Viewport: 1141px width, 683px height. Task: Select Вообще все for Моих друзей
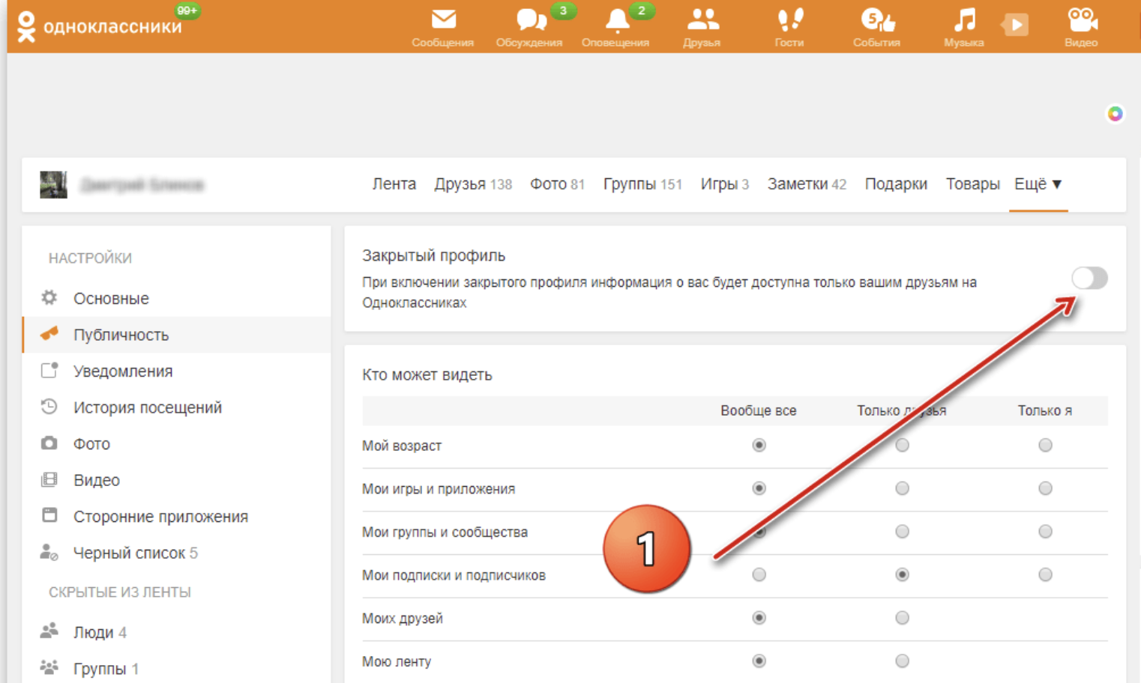tap(759, 618)
